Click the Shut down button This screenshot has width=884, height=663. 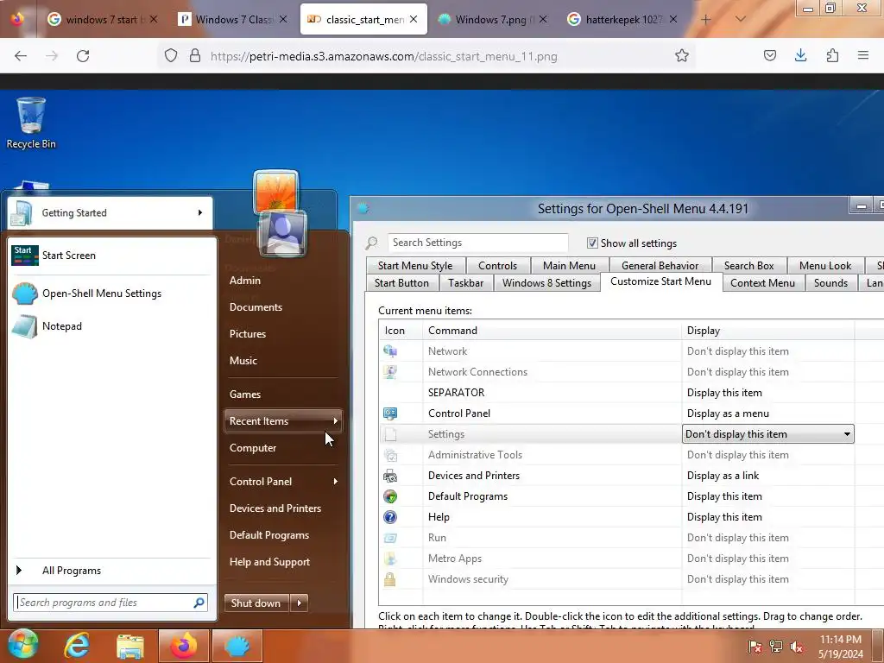(256, 603)
